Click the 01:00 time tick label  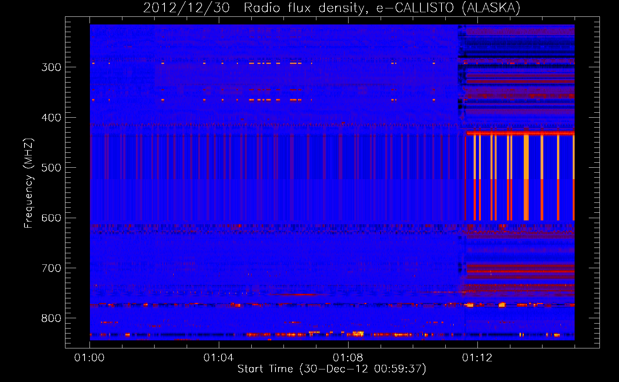coord(90,358)
